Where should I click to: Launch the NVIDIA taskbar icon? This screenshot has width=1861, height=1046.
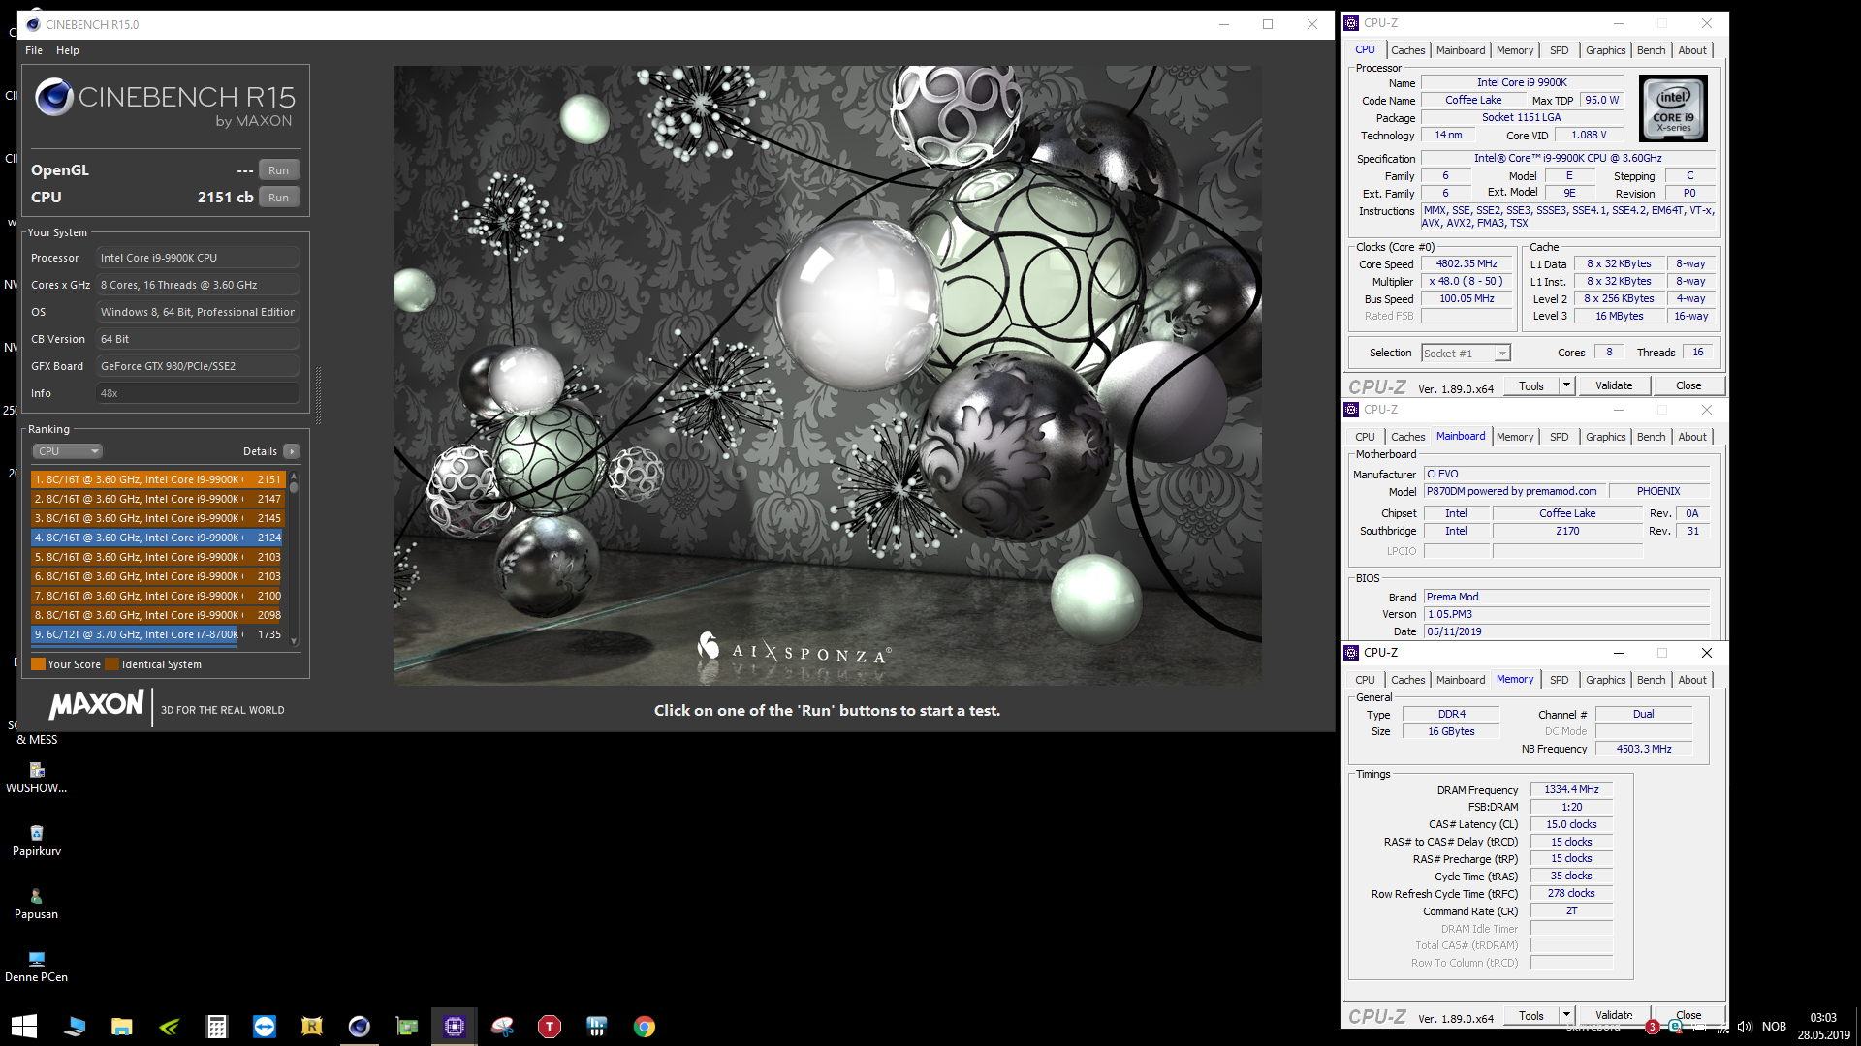(169, 1027)
